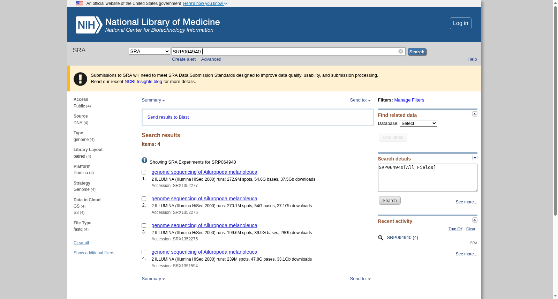Select checkbox for result SRX1352275

coord(144,226)
